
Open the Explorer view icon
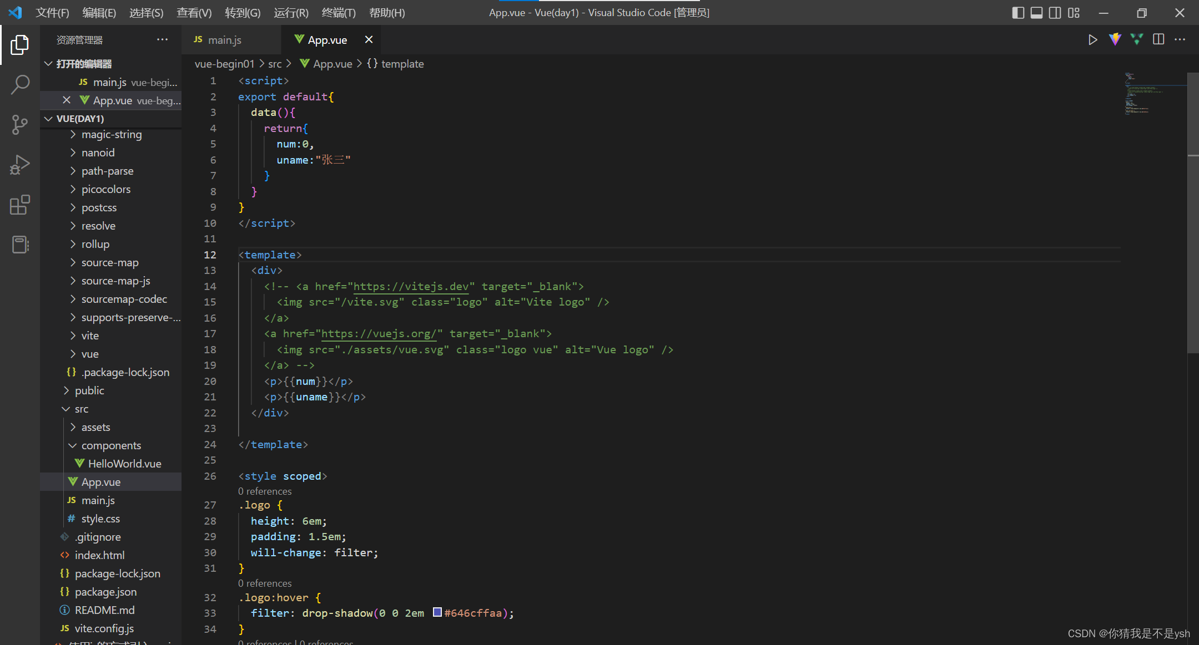20,44
